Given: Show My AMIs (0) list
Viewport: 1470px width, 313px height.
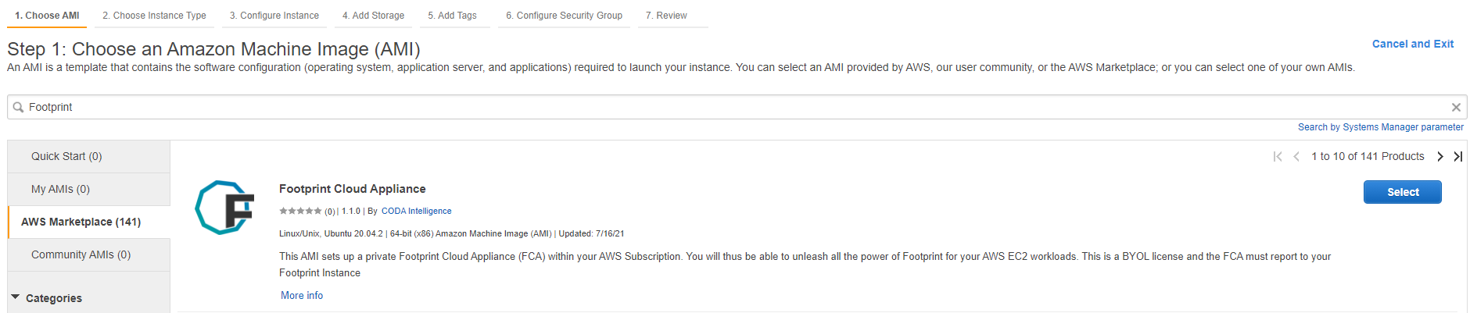Looking at the screenshot, I should click(x=88, y=190).
